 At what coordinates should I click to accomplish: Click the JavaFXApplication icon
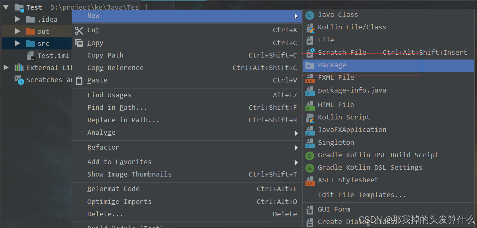coord(310,130)
